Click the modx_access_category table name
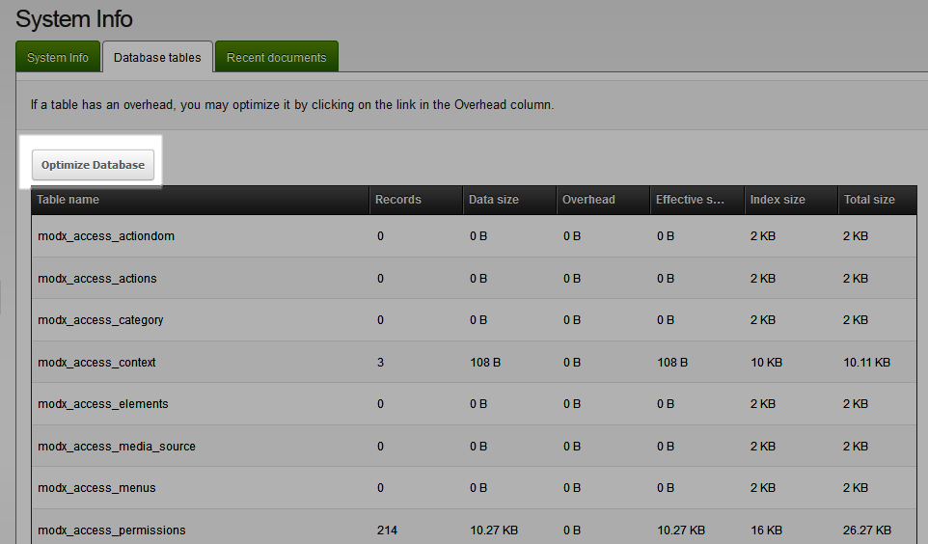The height and width of the screenshot is (544, 928). 100,320
